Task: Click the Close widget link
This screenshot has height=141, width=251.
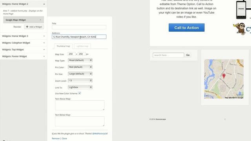Action: [x=64, y=138]
